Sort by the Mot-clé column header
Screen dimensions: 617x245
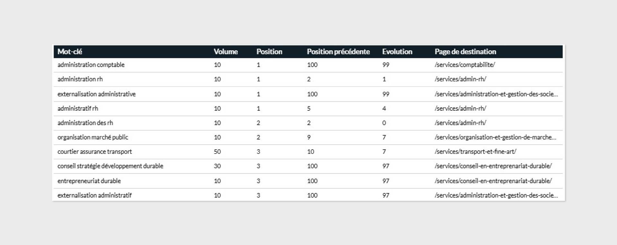(x=70, y=52)
